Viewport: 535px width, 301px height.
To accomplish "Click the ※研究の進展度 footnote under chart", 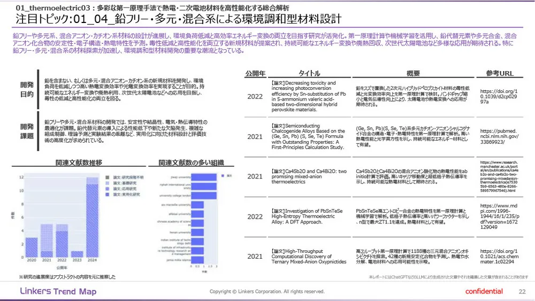I will coord(67,277).
